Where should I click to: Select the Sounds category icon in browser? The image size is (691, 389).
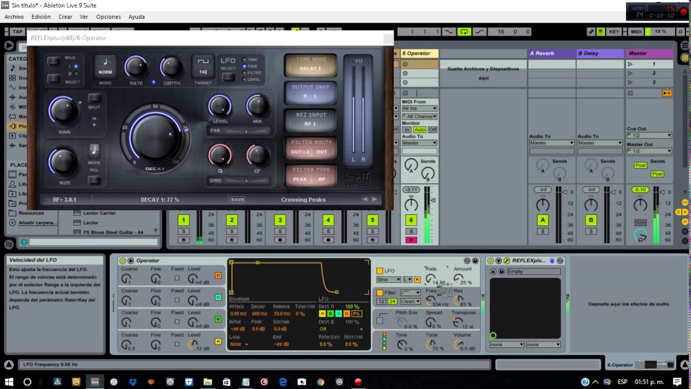point(13,68)
